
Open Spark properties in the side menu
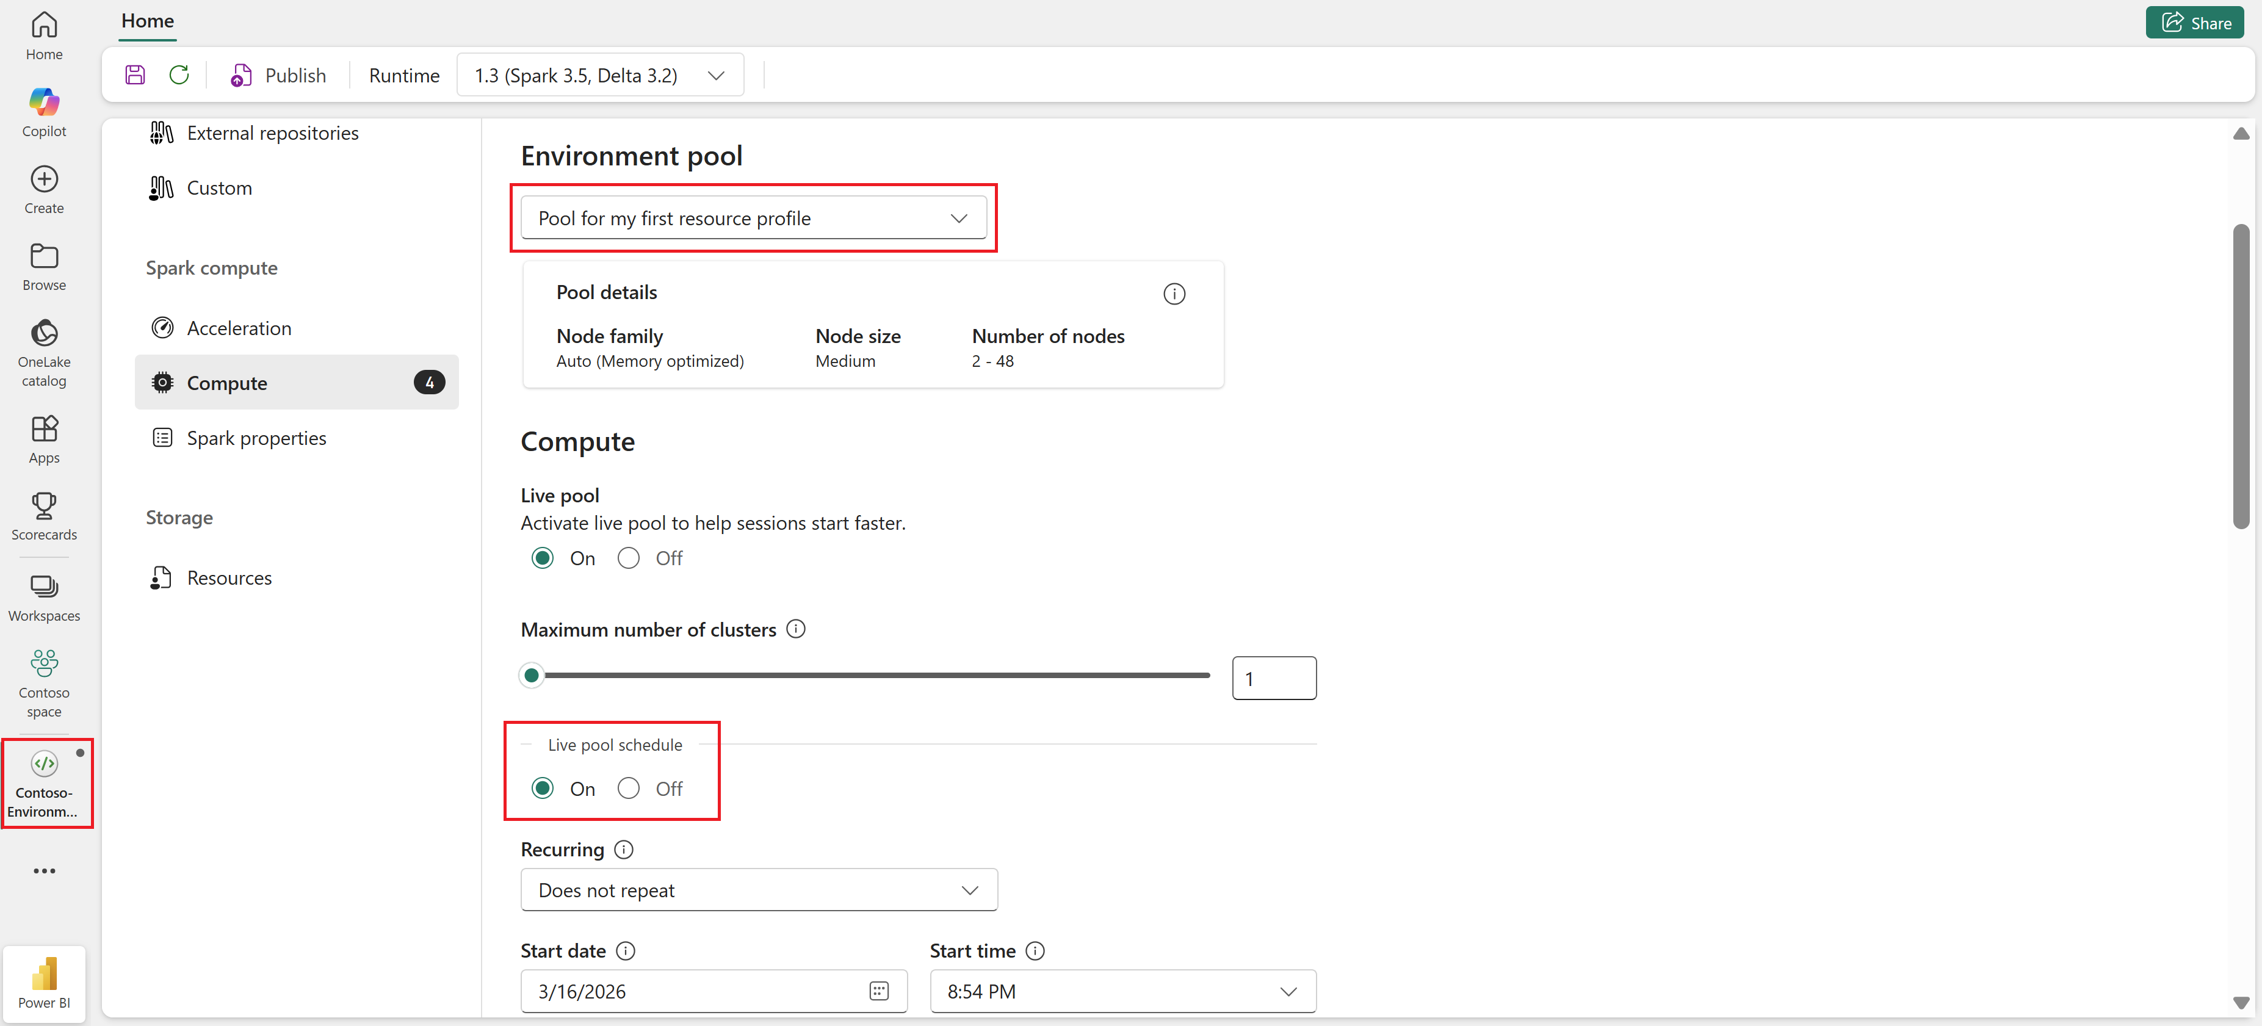256,438
